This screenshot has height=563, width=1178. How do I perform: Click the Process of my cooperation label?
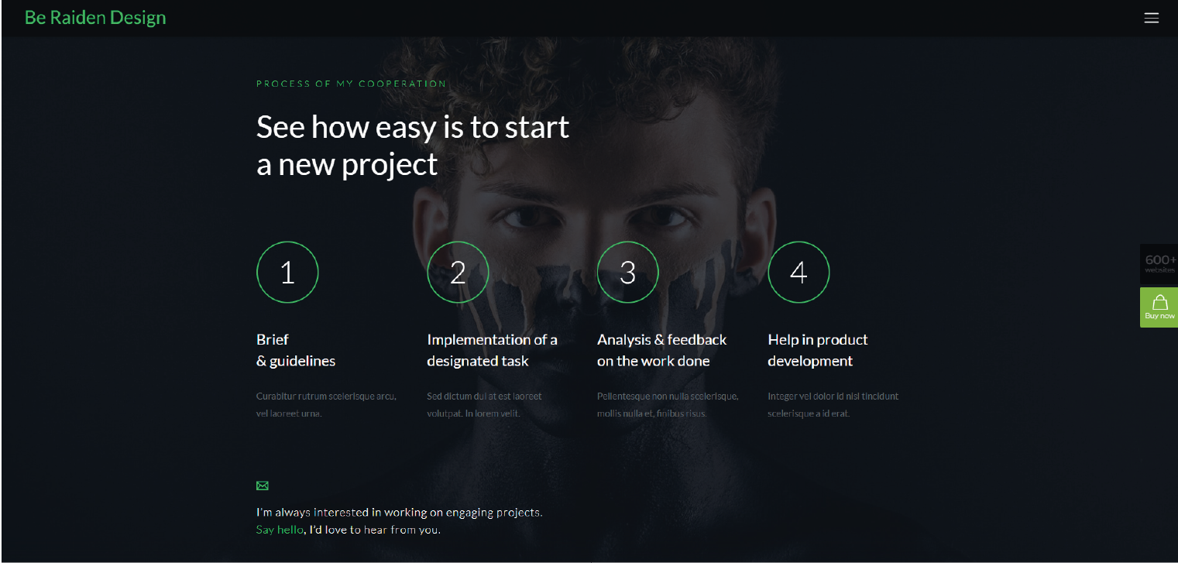click(x=352, y=84)
